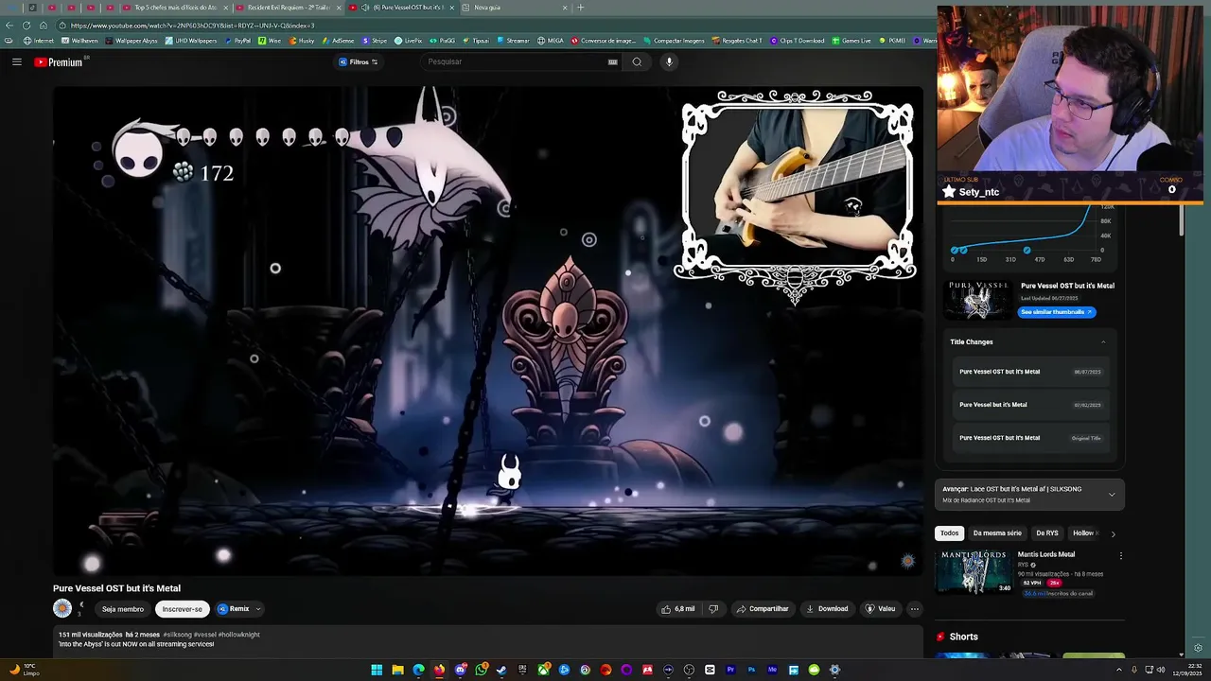Switch to Nova guia tab
The height and width of the screenshot is (681, 1211).
point(516,8)
